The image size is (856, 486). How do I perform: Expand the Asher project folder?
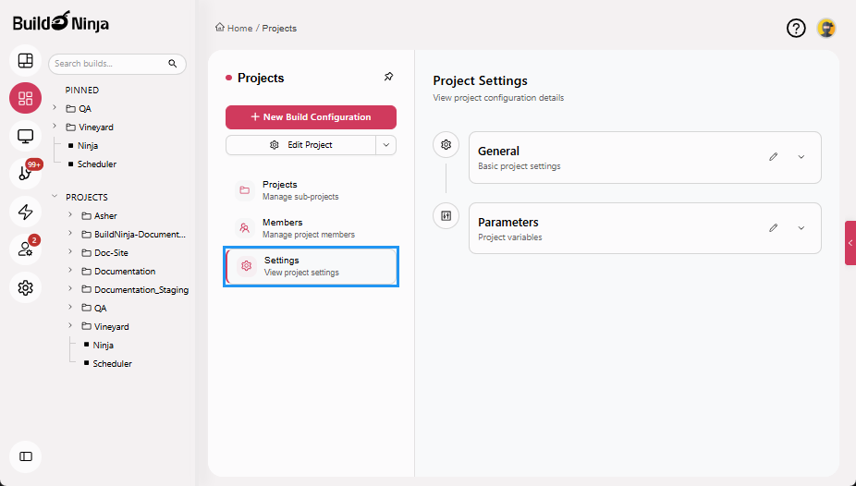tap(70, 215)
